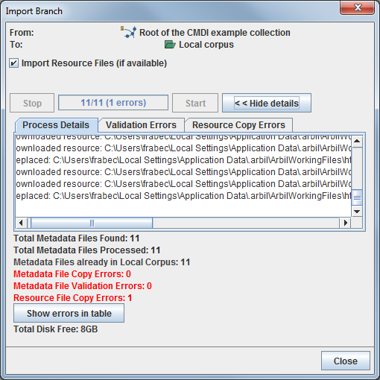Viewport: 380px width, 380px height.
Task: Click the horizontal scroll right arrow
Action: (345, 223)
